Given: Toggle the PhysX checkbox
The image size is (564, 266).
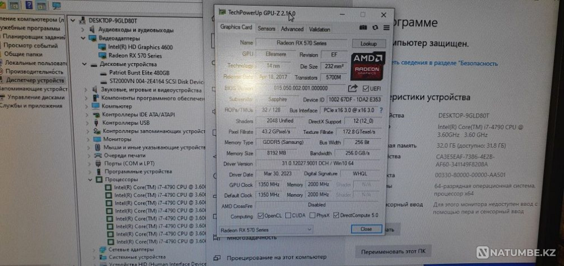Looking at the screenshot, I should tap(312, 215).
